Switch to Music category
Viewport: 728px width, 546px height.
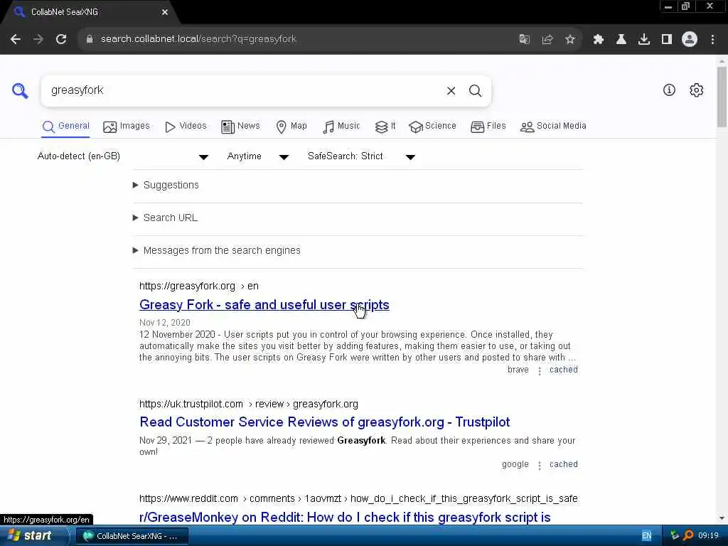pos(341,127)
